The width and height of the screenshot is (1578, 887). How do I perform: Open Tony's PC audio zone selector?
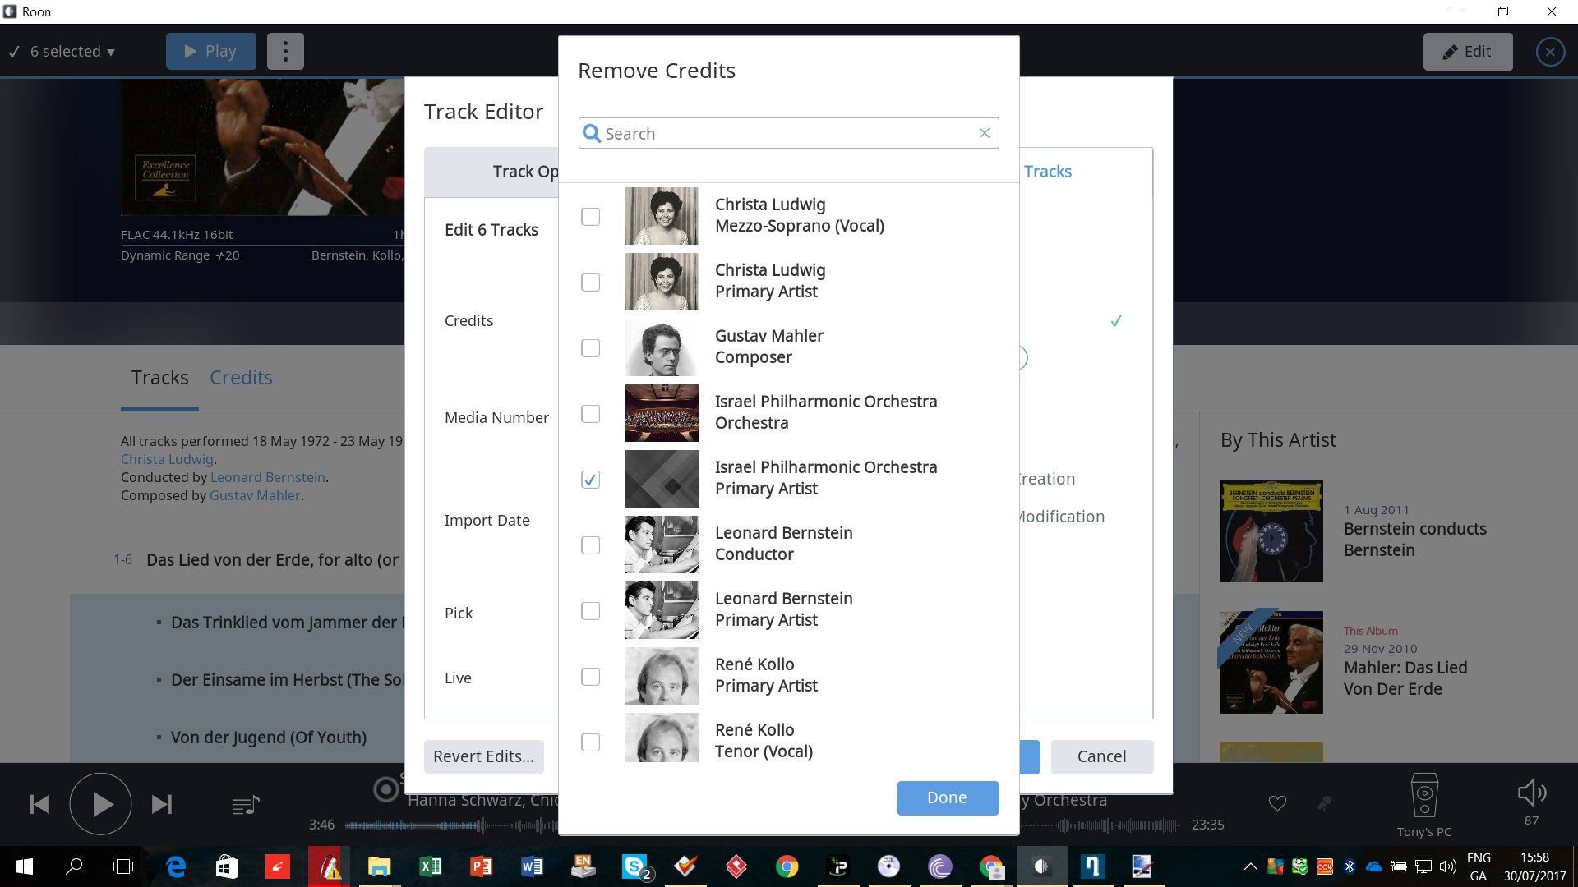click(x=1424, y=805)
